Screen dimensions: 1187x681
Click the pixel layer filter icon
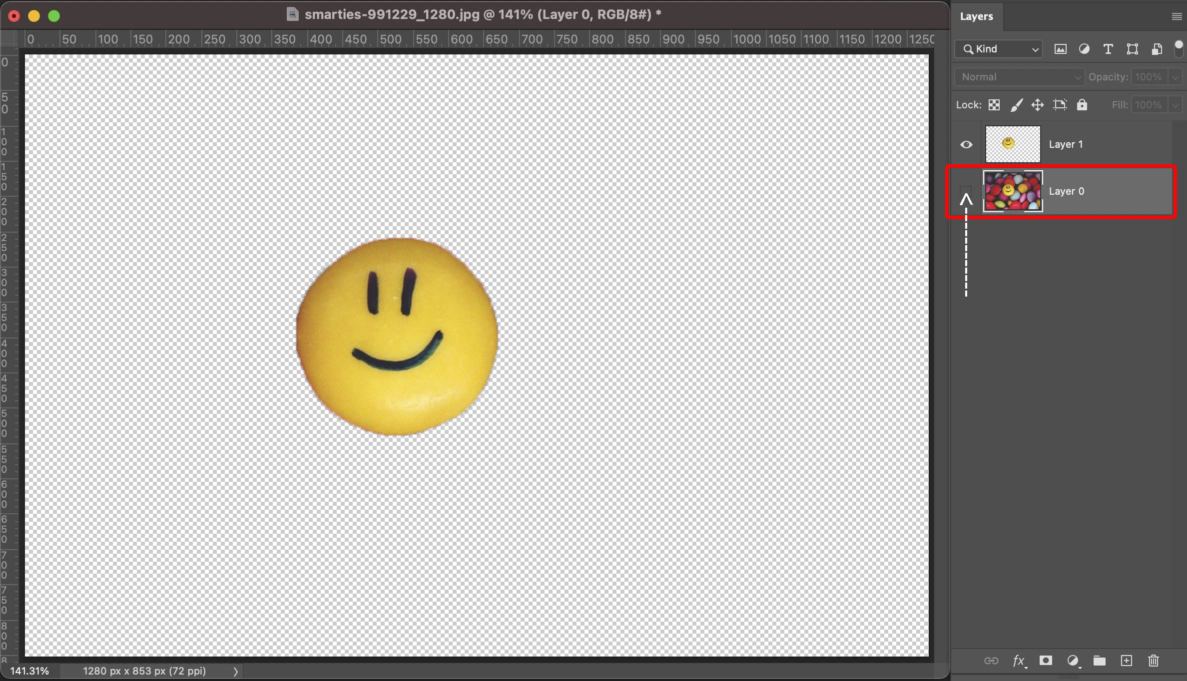click(x=1060, y=49)
